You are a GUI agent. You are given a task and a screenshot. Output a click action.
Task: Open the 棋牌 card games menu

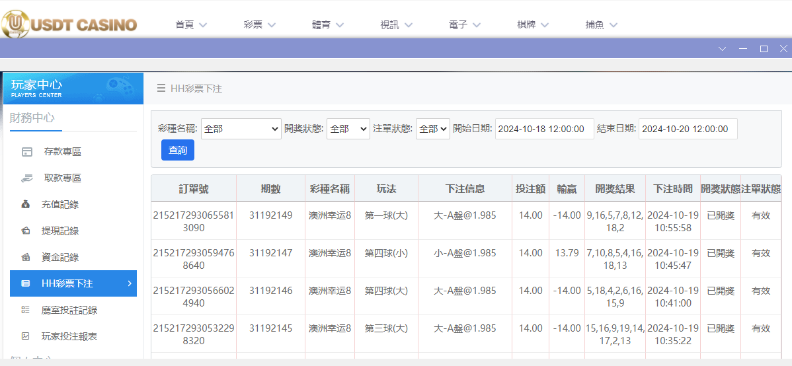coord(533,25)
